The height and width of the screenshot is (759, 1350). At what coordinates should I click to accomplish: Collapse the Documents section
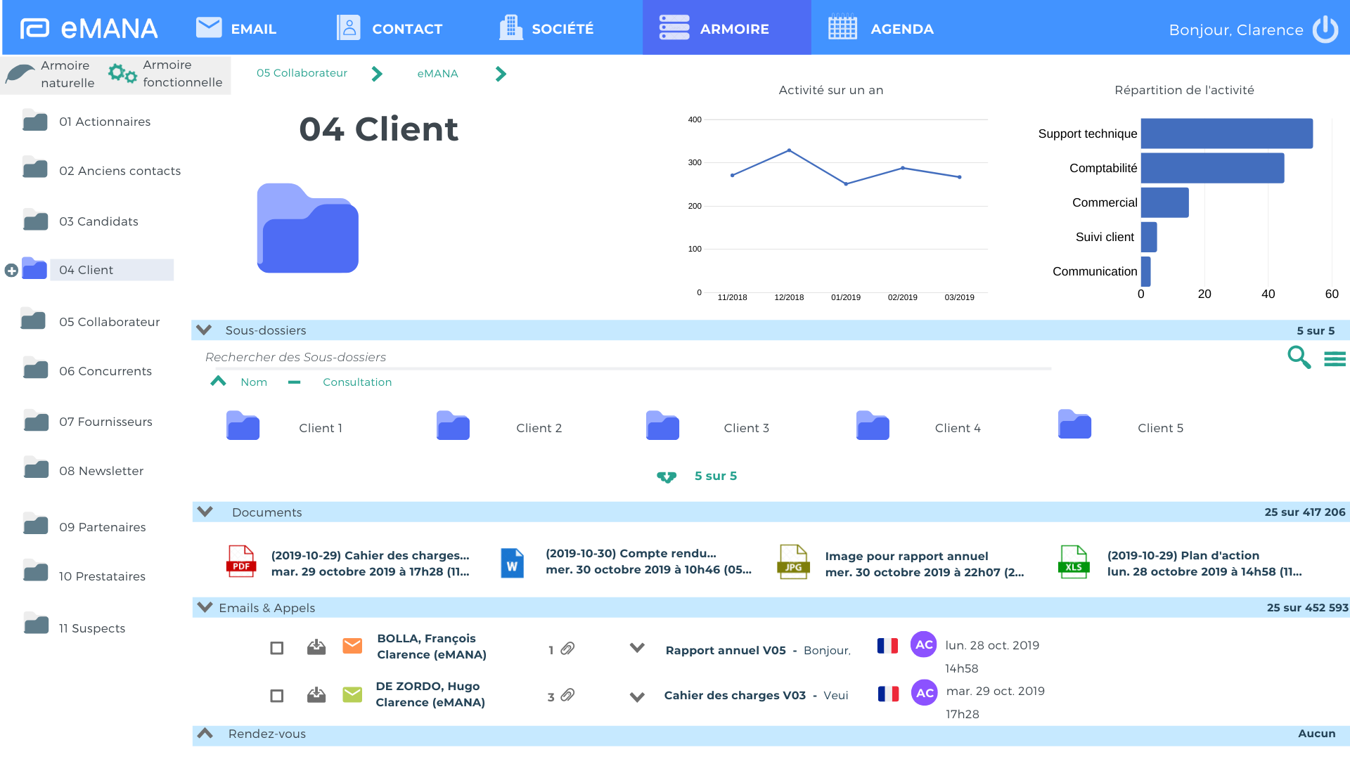(x=205, y=512)
